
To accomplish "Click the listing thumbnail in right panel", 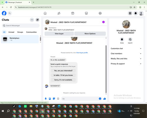I will [x=126, y=24].
